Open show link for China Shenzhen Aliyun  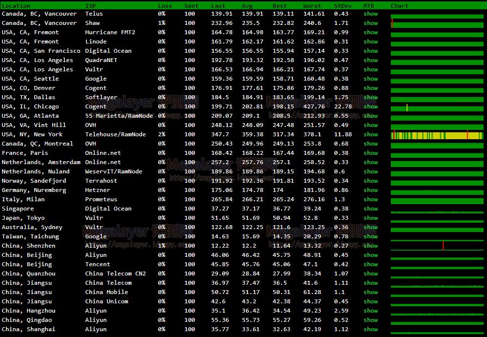[x=370, y=246]
